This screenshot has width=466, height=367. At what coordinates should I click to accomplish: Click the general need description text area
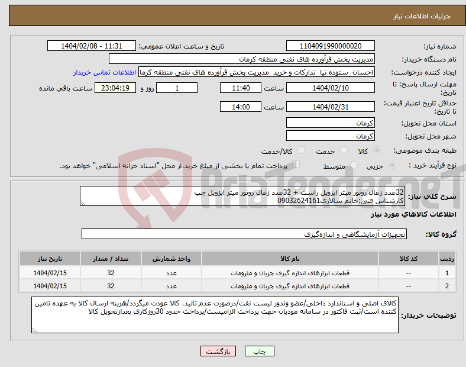[242, 196]
